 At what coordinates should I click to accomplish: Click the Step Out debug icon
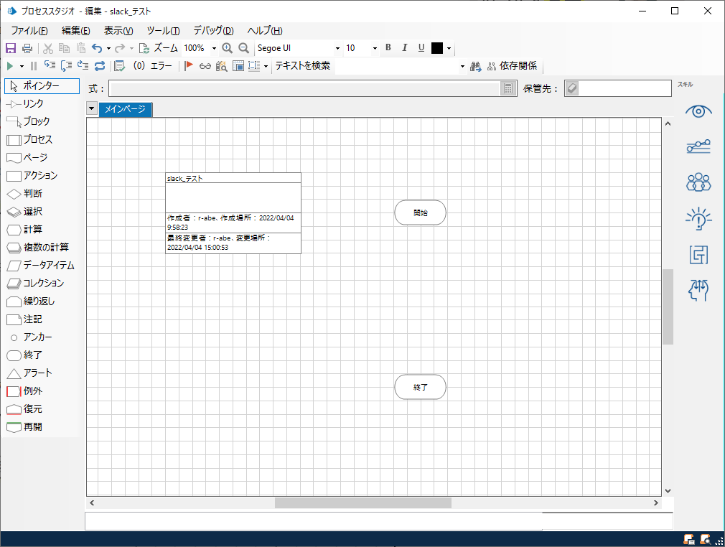pos(83,65)
